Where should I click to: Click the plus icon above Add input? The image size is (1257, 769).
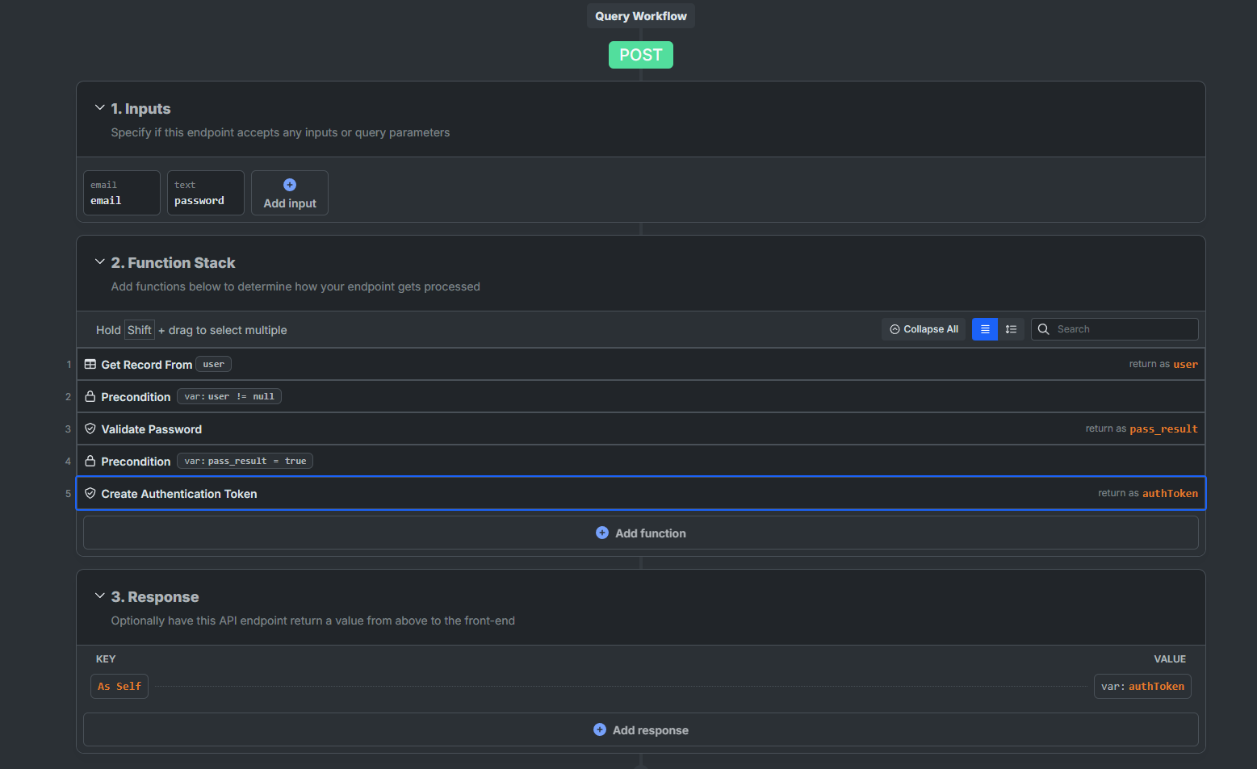coord(290,185)
